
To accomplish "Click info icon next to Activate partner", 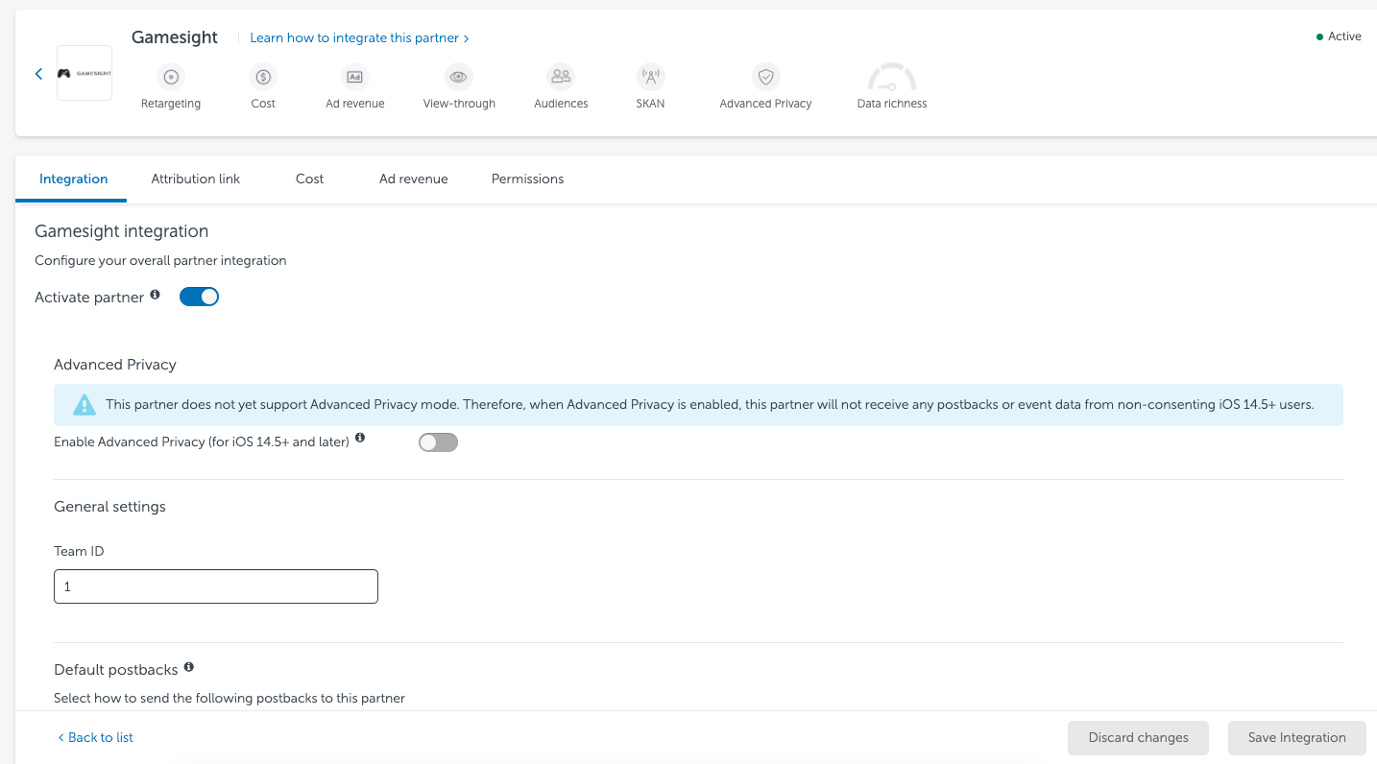I will click(155, 296).
